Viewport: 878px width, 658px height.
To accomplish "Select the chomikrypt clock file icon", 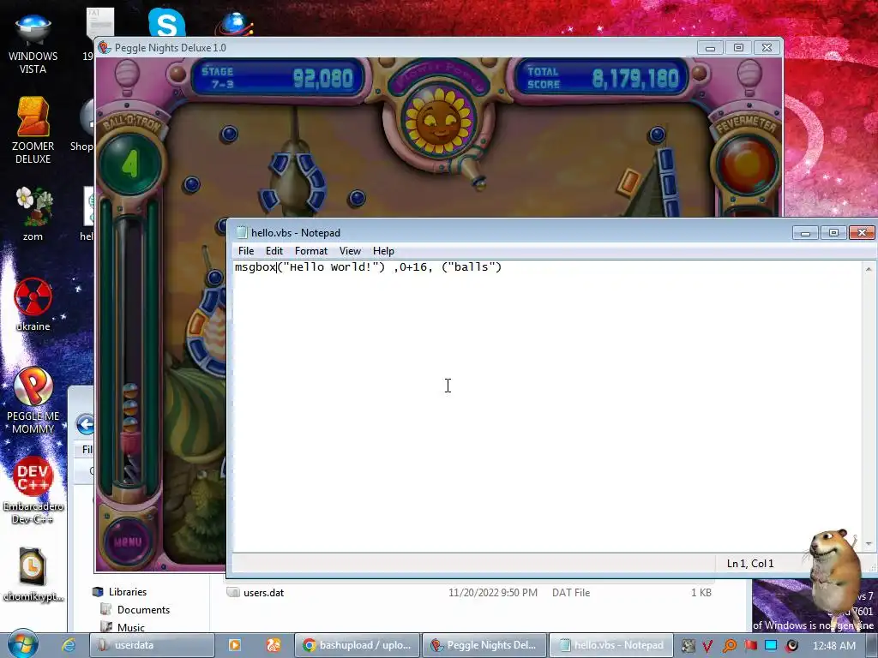I will click(x=33, y=575).
